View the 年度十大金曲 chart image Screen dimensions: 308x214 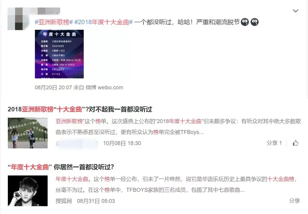click(x=59, y=54)
